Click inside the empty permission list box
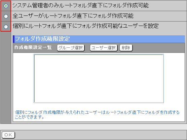Viewport: 187px width, 140px height. (99, 78)
